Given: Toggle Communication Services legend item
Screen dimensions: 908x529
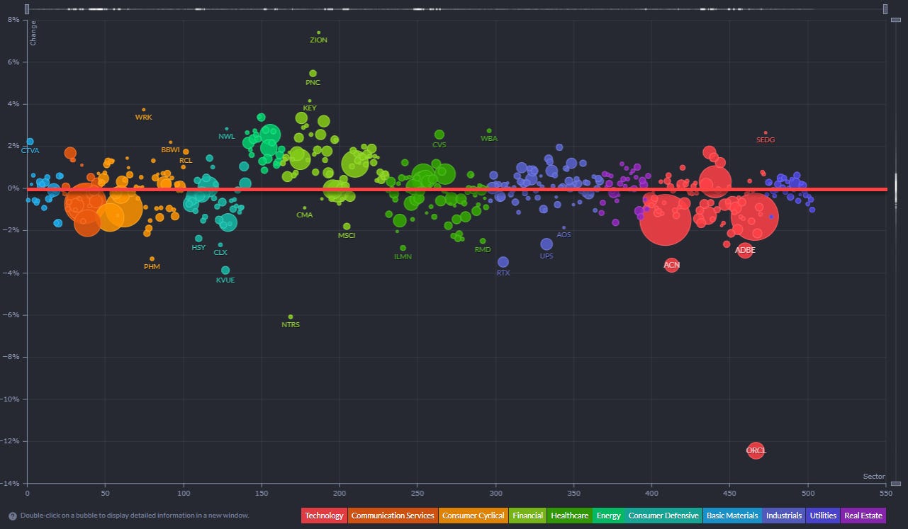Looking at the screenshot, I should (393, 516).
